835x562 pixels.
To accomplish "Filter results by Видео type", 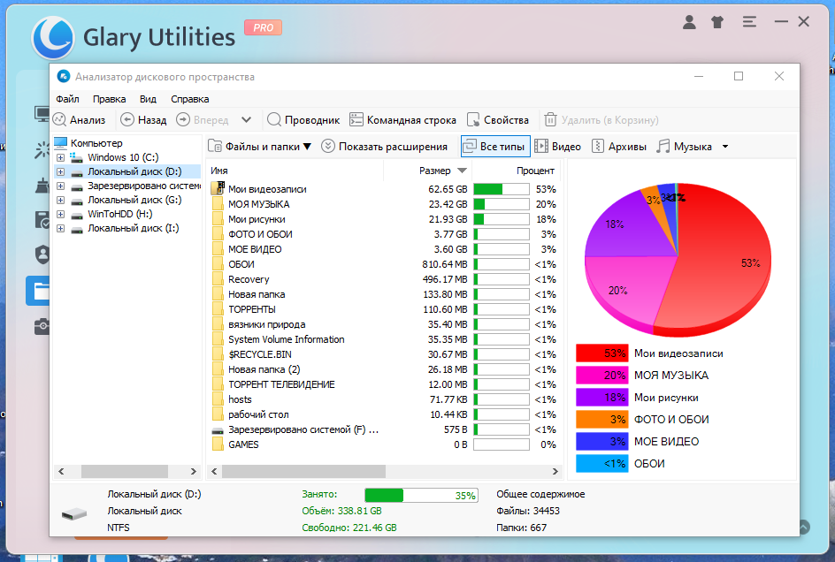I will click(x=557, y=147).
